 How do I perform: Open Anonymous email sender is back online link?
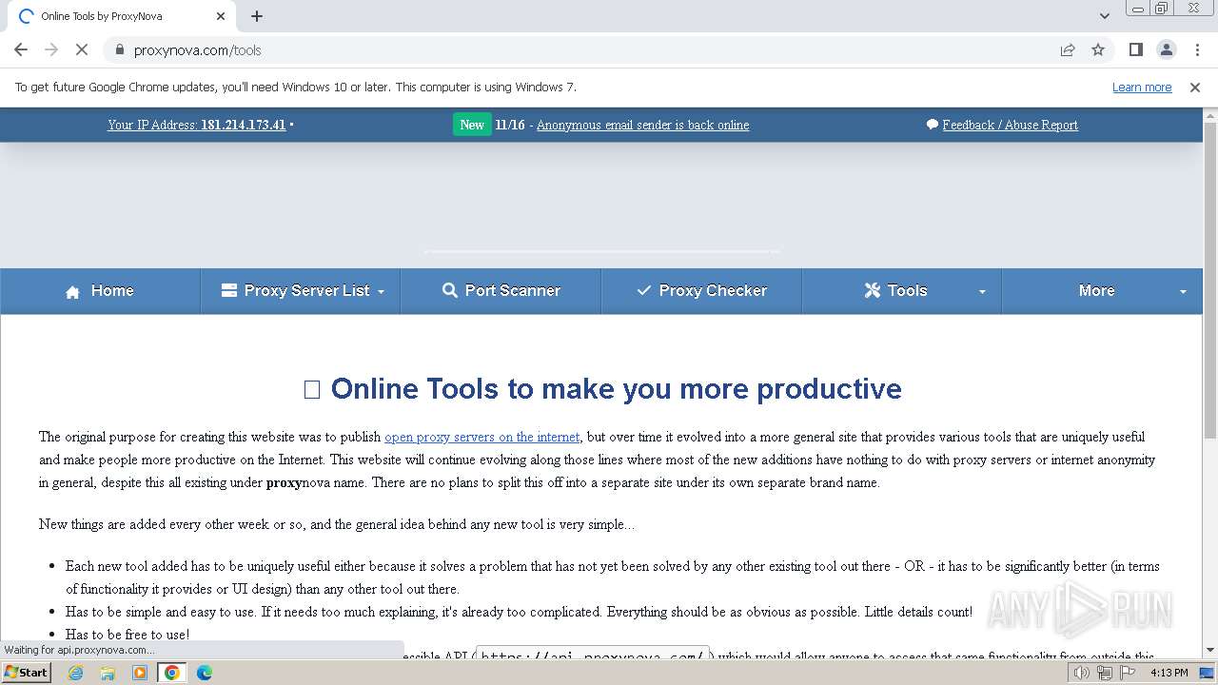(642, 125)
